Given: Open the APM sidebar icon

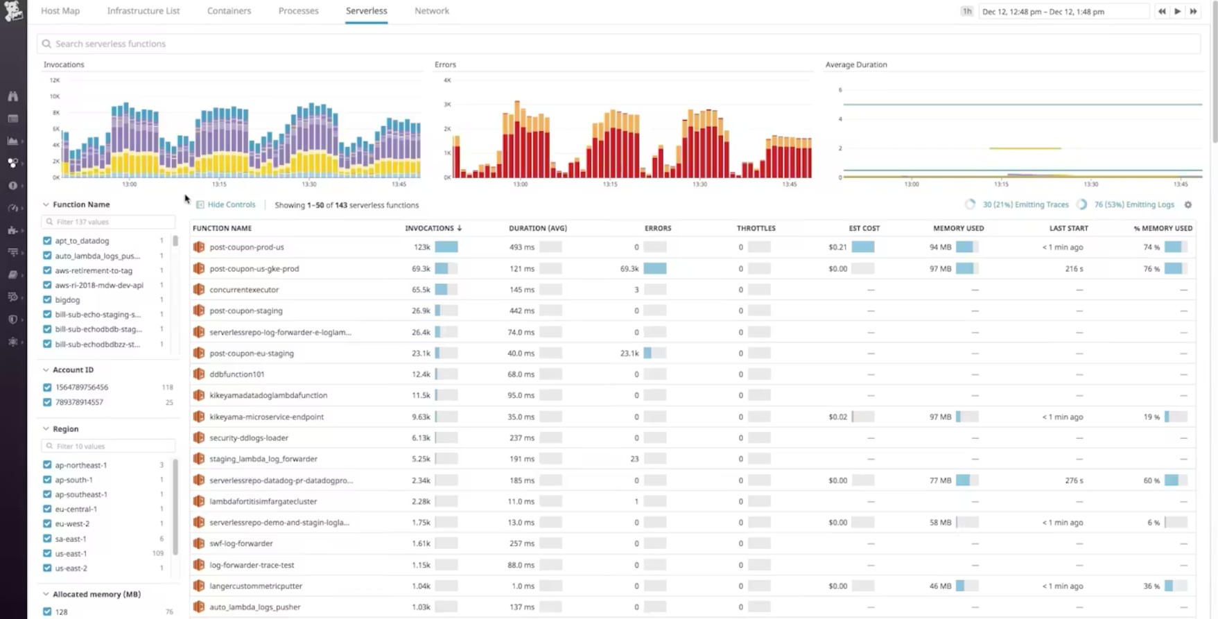Looking at the screenshot, I should pos(12,252).
